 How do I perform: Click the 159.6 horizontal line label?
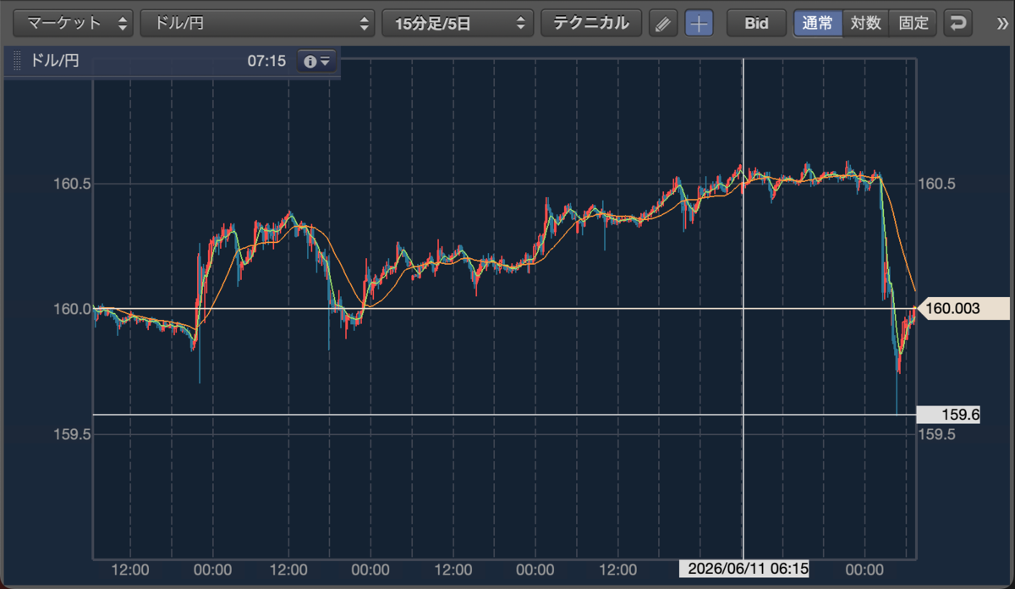950,415
